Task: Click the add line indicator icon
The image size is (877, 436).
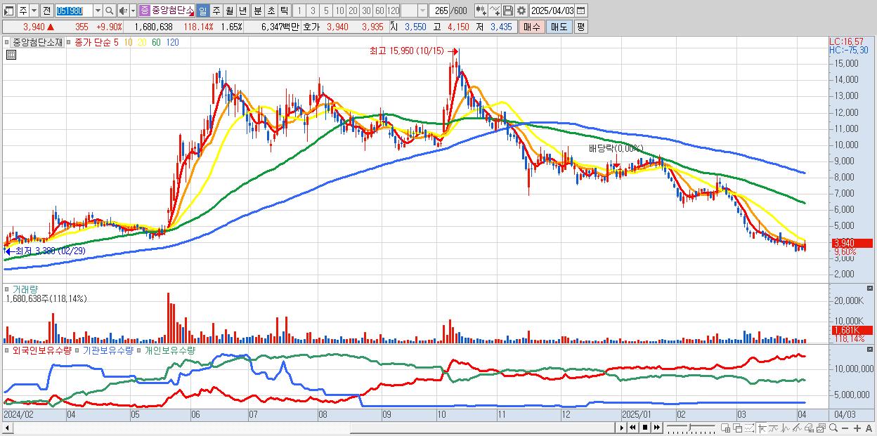Action: point(495,11)
